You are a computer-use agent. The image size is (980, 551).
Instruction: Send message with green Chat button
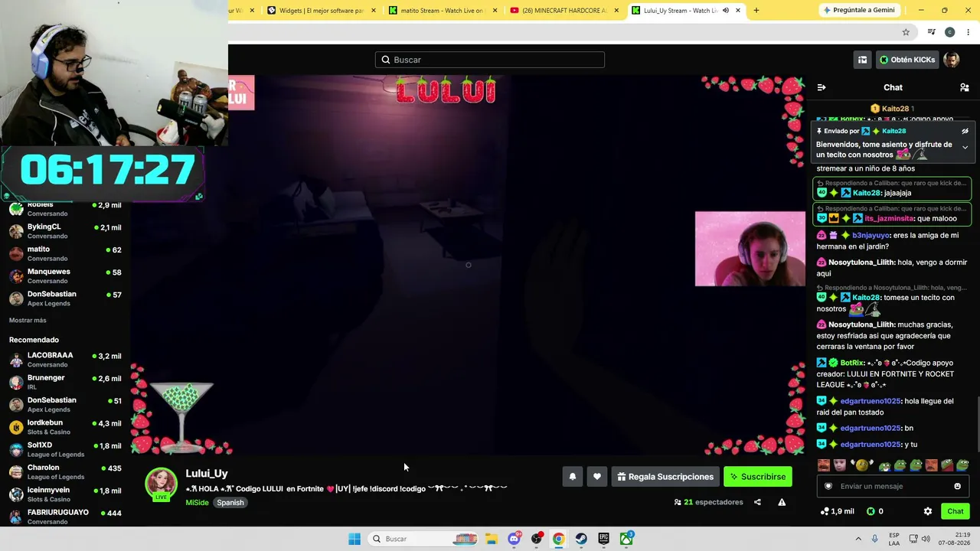pyautogui.click(x=955, y=511)
